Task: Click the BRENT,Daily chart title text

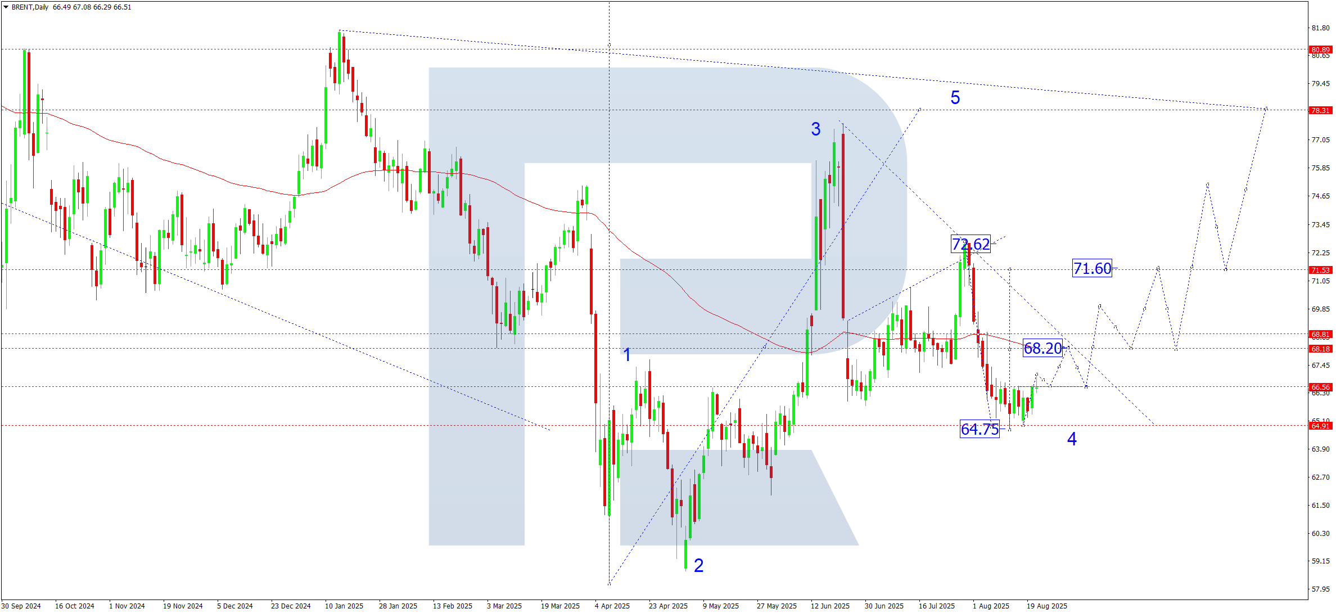Action: point(30,7)
